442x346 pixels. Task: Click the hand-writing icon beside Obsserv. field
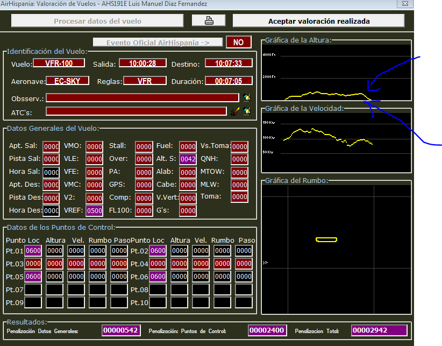[247, 98]
